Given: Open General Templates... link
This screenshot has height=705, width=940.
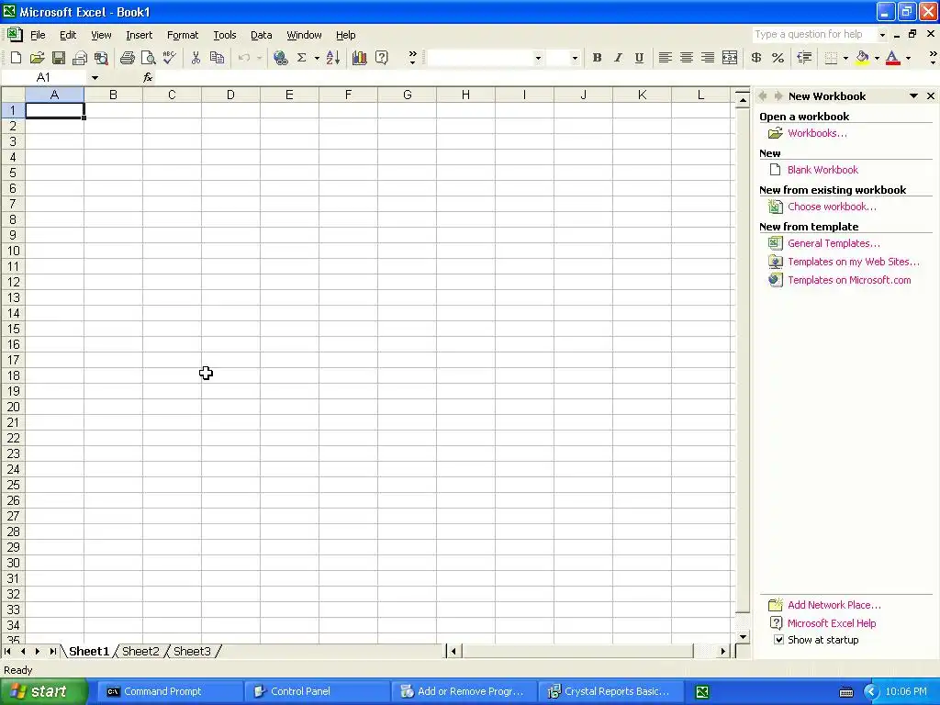Looking at the screenshot, I should [x=834, y=242].
